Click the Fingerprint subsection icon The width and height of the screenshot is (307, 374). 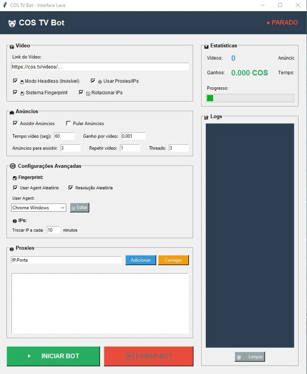pyautogui.click(x=15, y=178)
